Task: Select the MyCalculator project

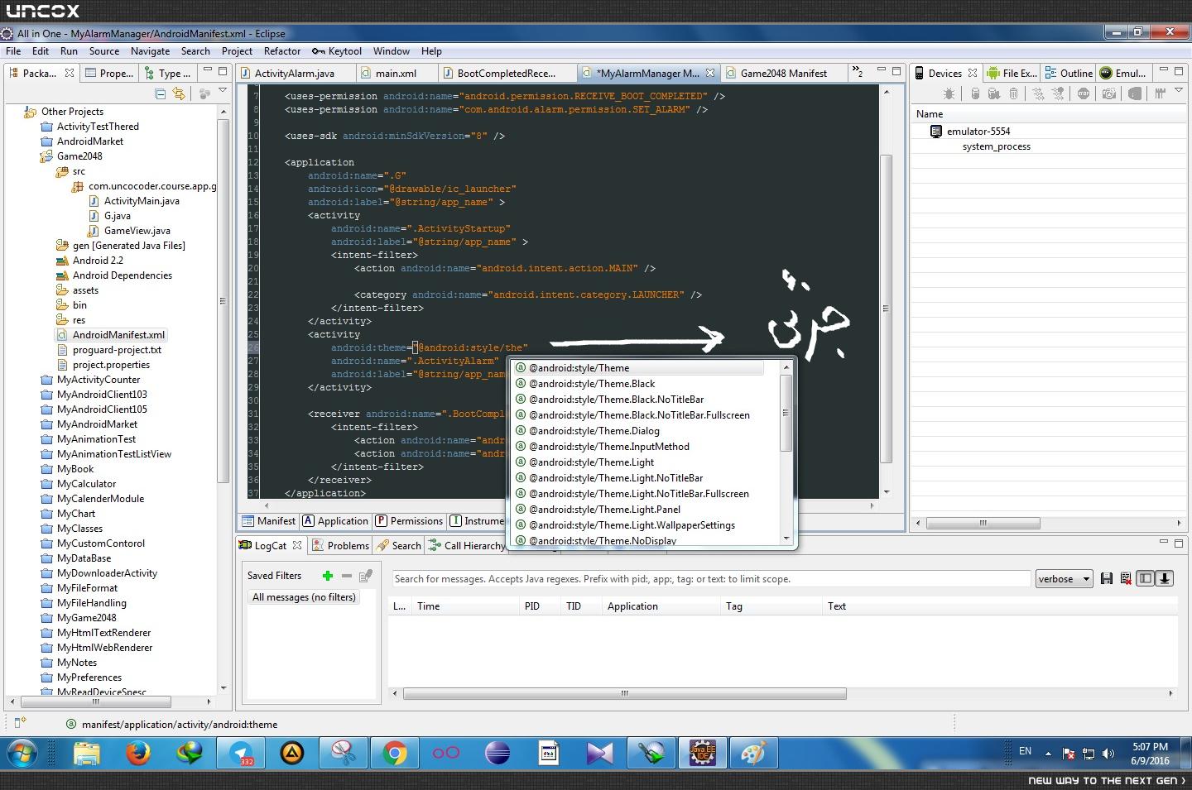Action: tap(86, 484)
